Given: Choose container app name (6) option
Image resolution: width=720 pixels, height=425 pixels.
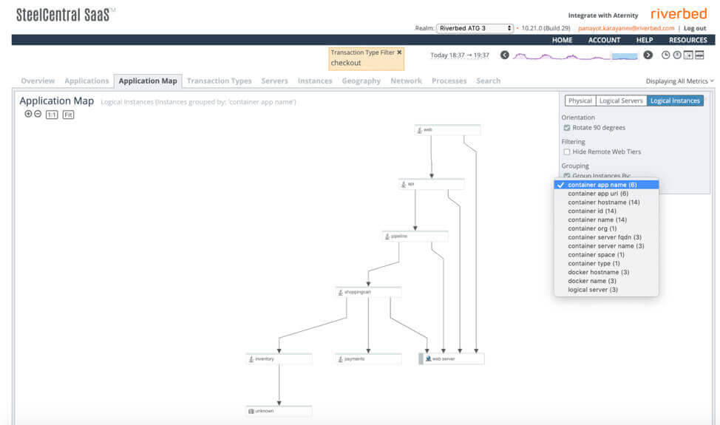Looking at the screenshot, I should pos(606,185).
